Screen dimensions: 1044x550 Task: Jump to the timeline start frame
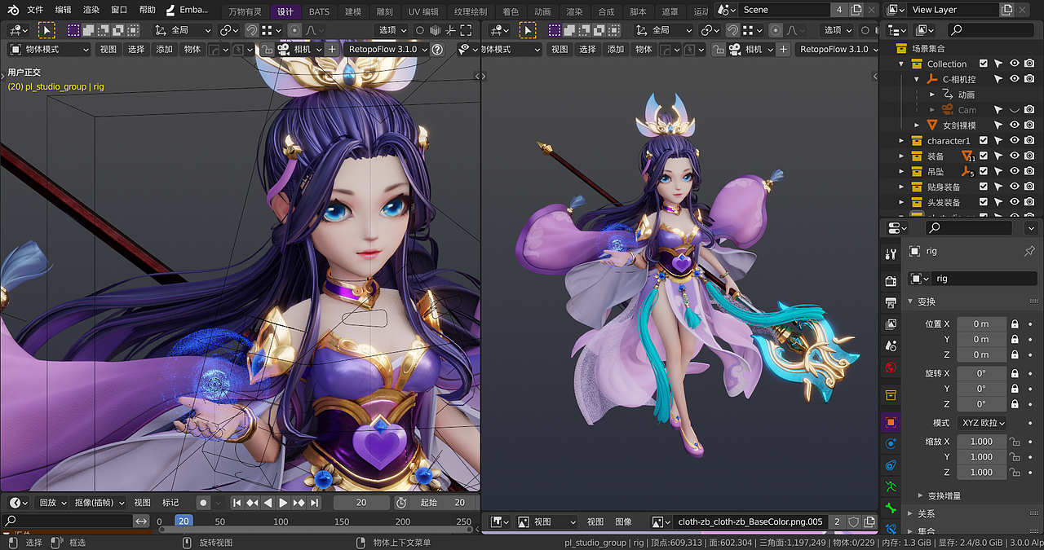pyautogui.click(x=237, y=503)
